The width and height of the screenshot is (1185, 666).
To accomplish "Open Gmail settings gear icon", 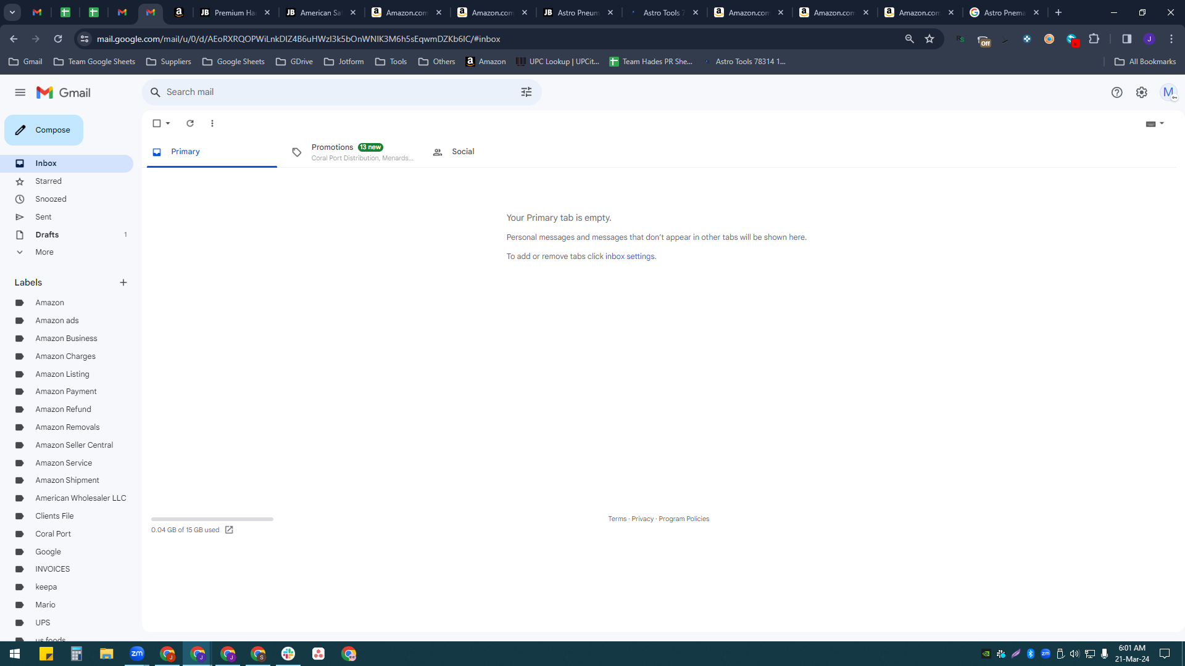I will [x=1141, y=92].
